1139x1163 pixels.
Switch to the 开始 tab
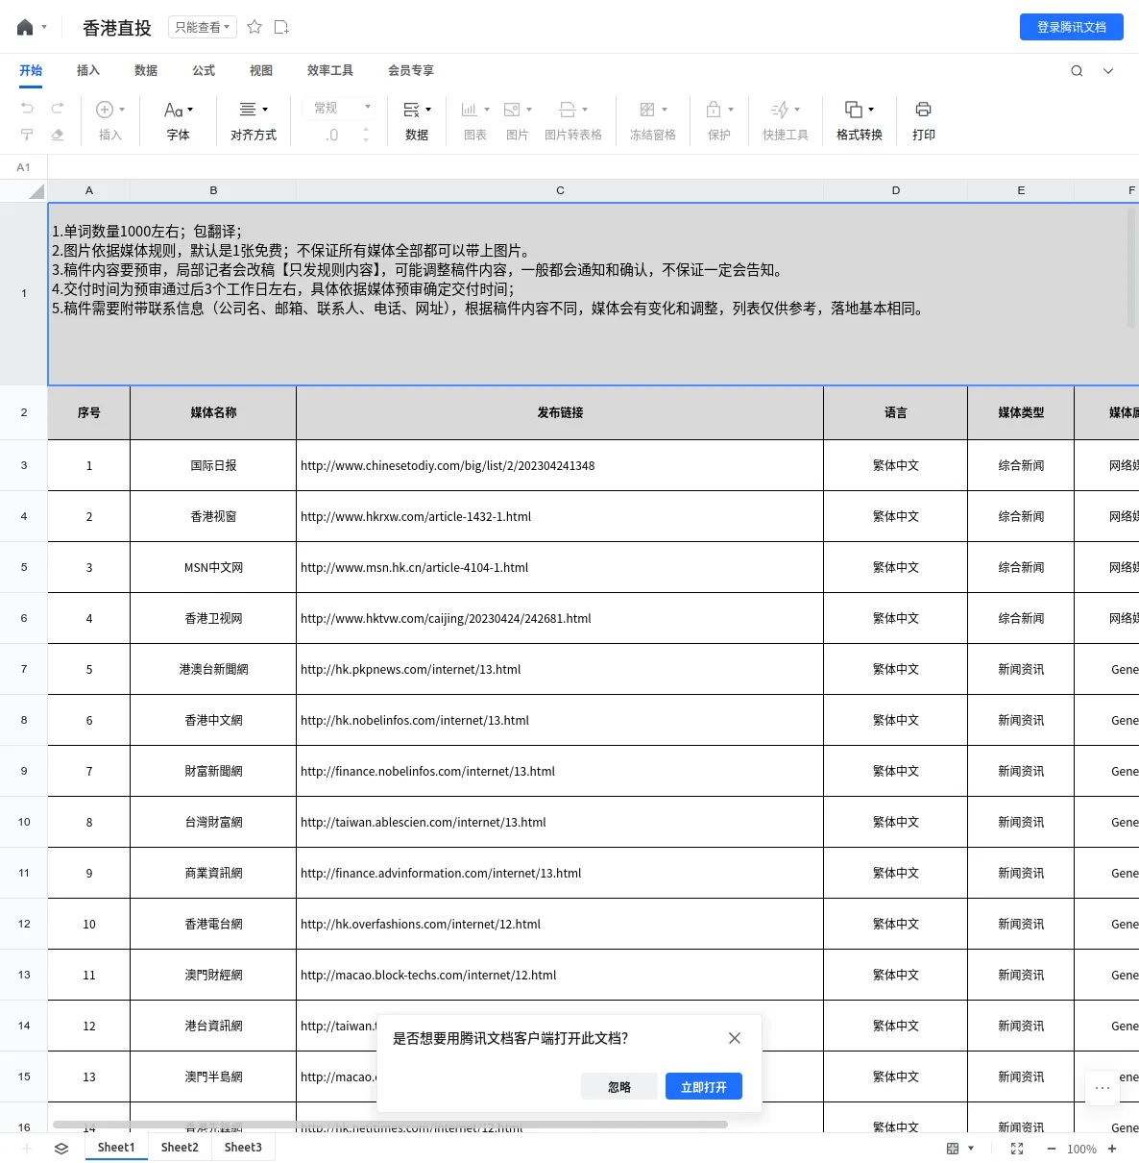pos(31,70)
